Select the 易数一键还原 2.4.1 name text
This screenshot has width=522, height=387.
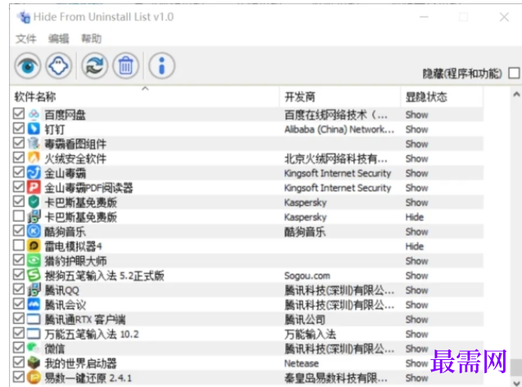(88, 378)
